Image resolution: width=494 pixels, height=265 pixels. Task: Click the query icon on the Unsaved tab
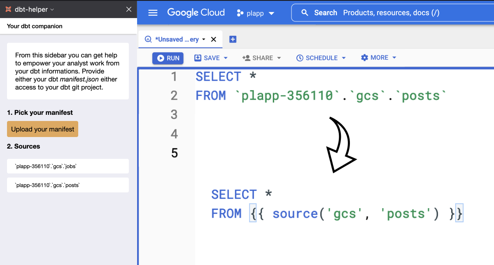pos(148,40)
